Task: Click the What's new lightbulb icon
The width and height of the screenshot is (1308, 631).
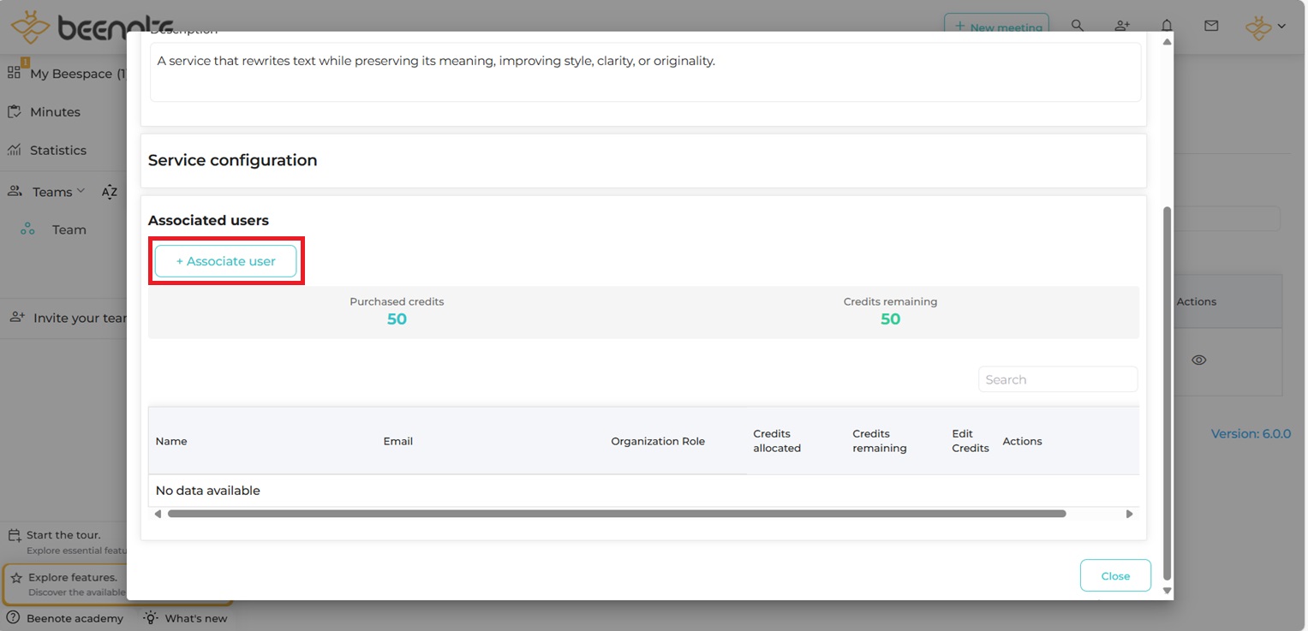Action: point(151,617)
